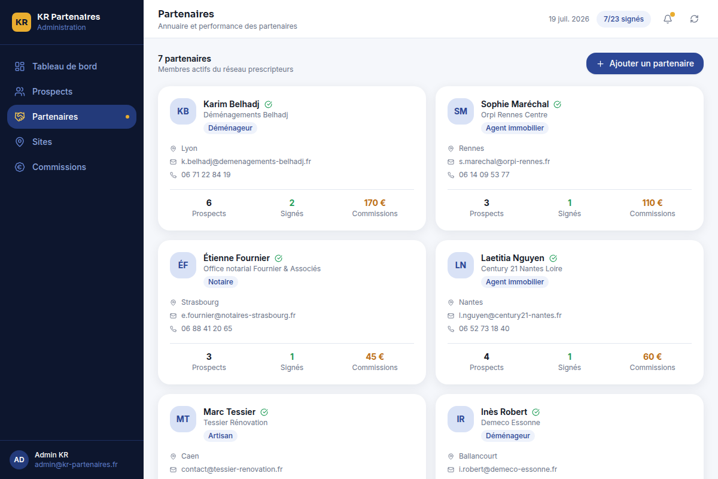Click Ajouter un partenaire button
718x479 pixels.
[645, 63]
